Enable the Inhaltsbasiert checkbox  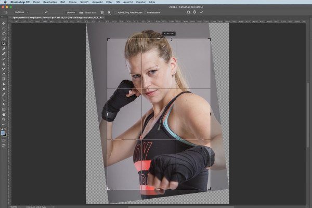click(145, 12)
